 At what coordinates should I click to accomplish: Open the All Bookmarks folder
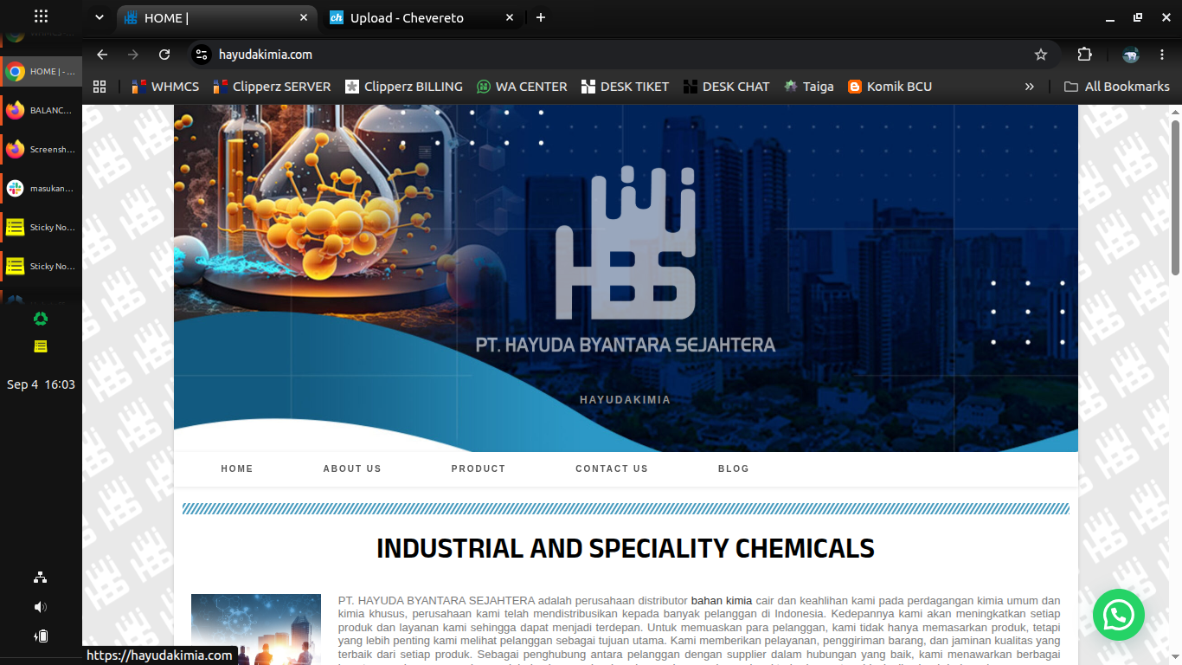point(1116,87)
